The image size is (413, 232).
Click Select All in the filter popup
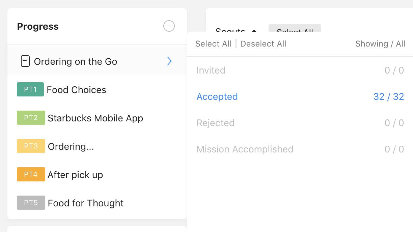click(x=214, y=44)
